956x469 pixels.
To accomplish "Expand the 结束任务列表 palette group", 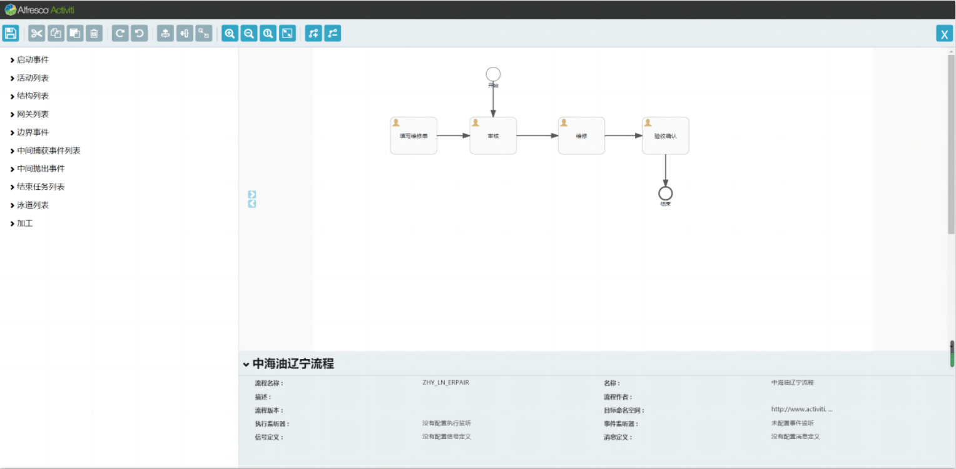I will pos(40,187).
